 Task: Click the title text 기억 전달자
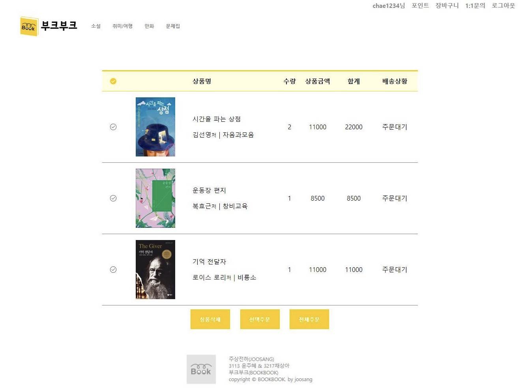click(209, 262)
